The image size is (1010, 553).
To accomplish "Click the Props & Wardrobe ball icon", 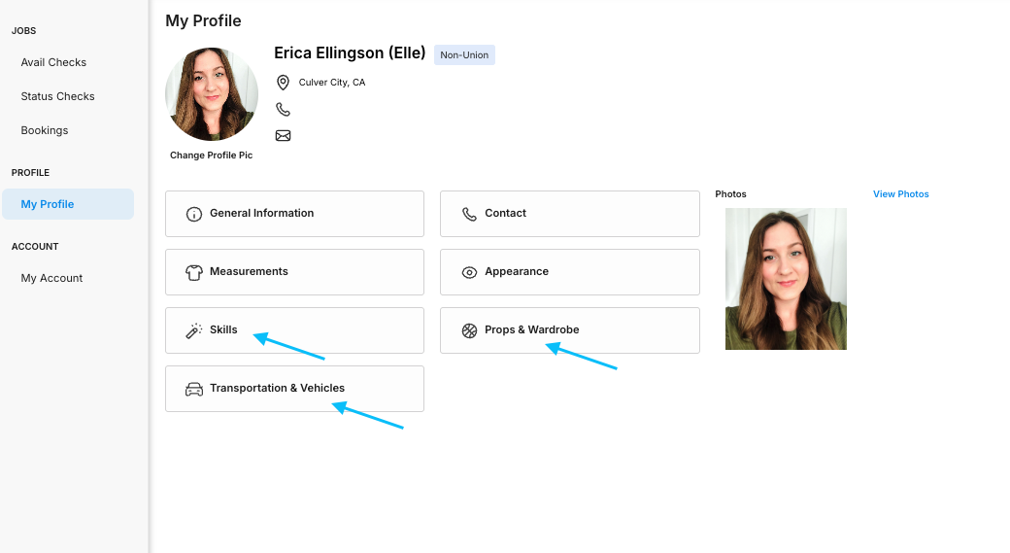I will [x=470, y=330].
